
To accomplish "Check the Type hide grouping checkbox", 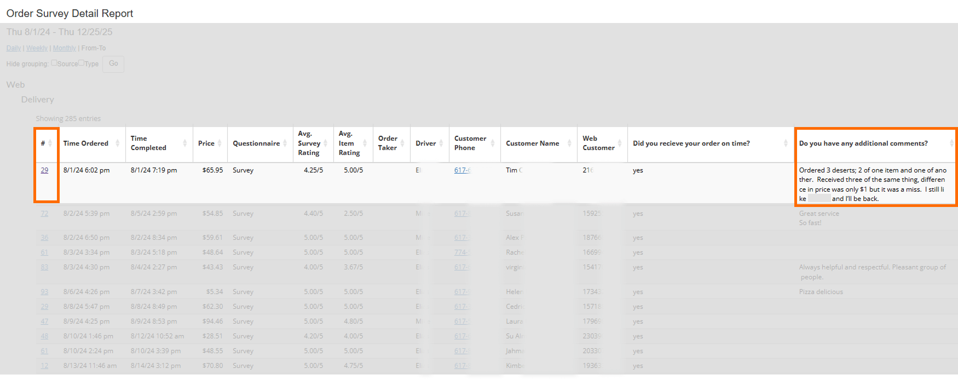I will 81,63.
